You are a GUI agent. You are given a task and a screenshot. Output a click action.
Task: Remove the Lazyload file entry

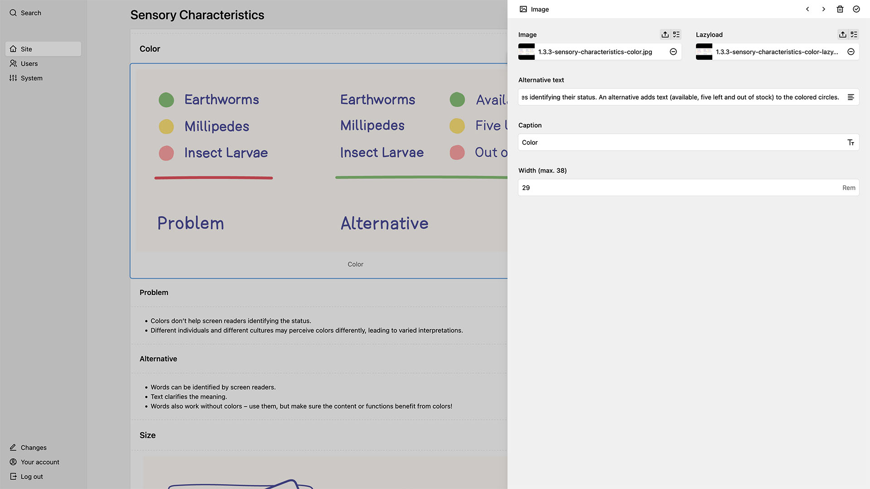[851, 52]
